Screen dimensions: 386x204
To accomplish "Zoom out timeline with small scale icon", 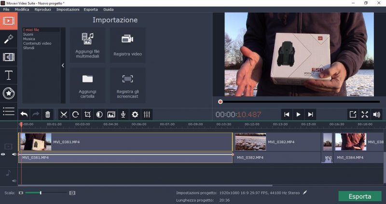I will click(x=21, y=193).
